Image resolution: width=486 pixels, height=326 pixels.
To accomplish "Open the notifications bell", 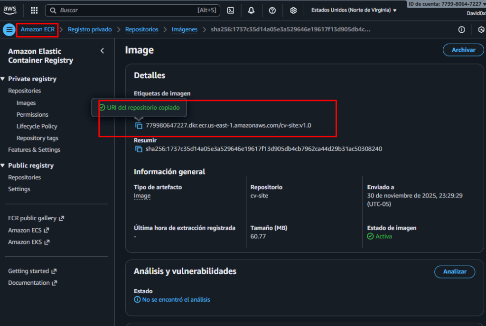I will coord(251,10).
